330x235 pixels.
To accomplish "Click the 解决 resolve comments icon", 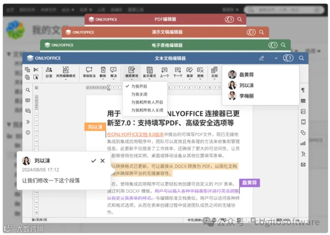I will (x=114, y=70).
